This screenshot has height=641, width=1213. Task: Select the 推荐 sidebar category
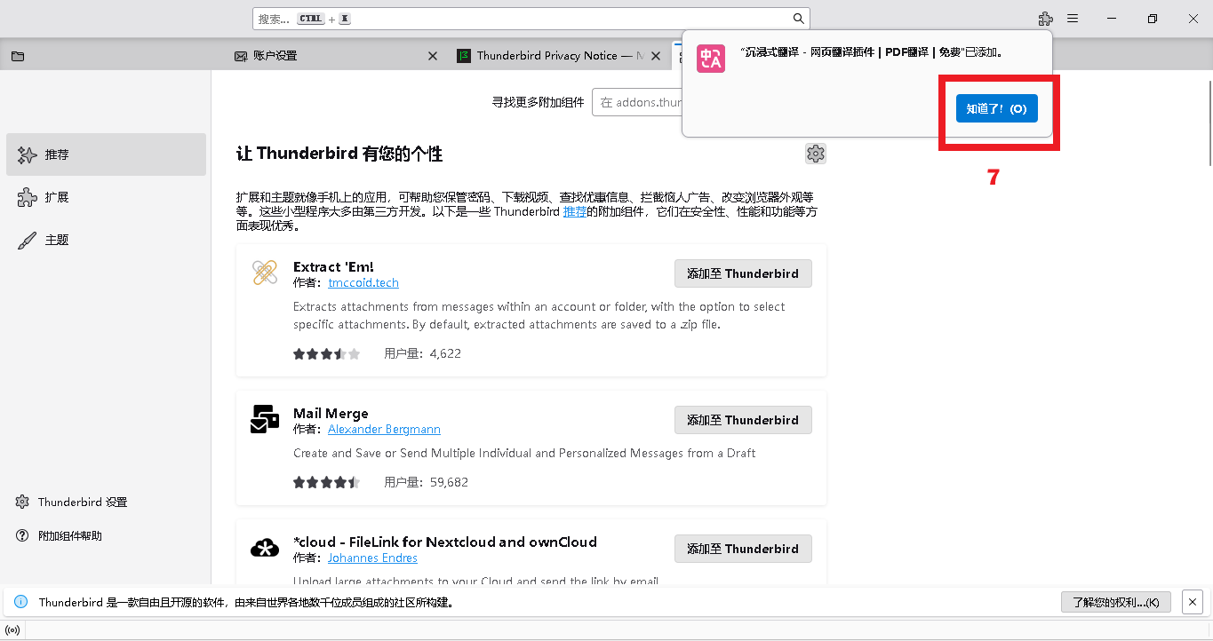106,154
